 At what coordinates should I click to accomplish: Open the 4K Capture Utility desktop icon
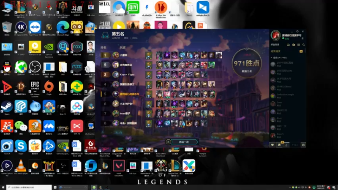[x=21, y=28]
